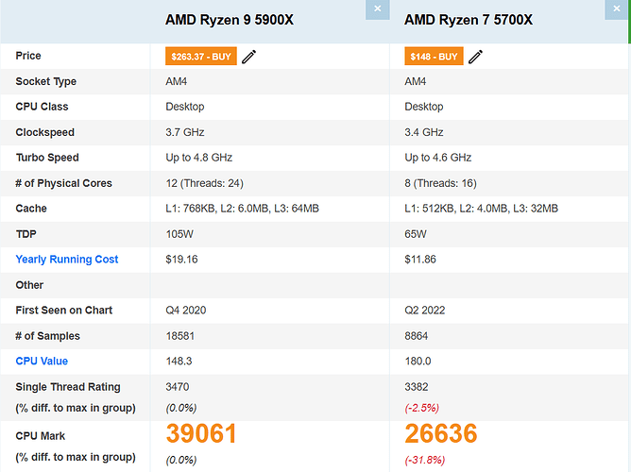Viewport: 631px width, 472px height.
Task: Open the Yearly Running Cost link
Action: (x=67, y=260)
